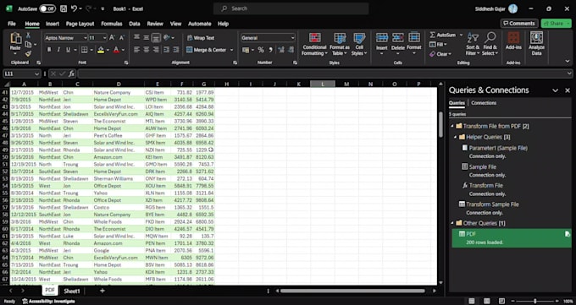Toggle the AutoSave switch
Image resolution: width=576 pixels, height=305 pixels.
(47, 8)
